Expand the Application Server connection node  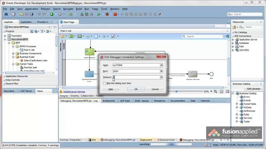coord(233,40)
